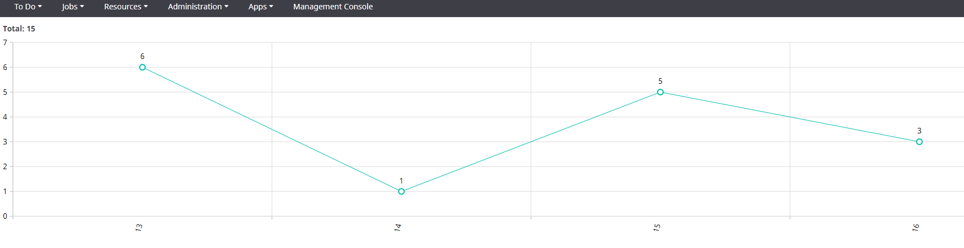Select the data point with value 6

(142, 67)
